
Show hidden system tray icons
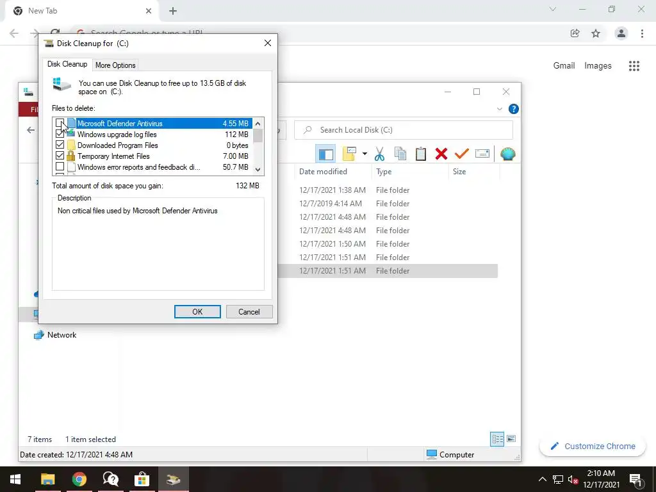[x=542, y=479]
